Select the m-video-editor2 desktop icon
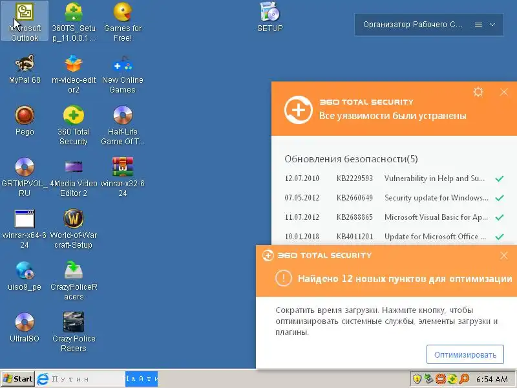 click(x=74, y=74)
